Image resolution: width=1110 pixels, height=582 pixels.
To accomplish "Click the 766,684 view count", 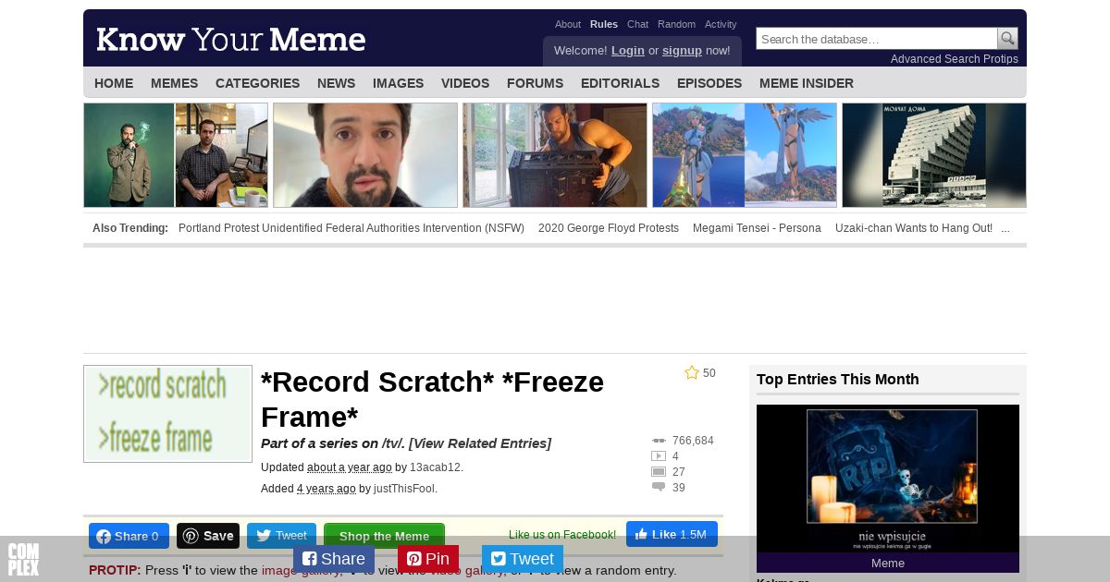I will (693, 441).
